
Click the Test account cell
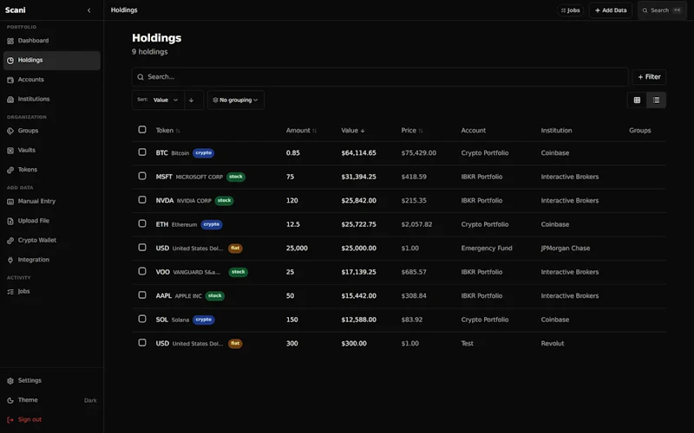coord(467,344)
